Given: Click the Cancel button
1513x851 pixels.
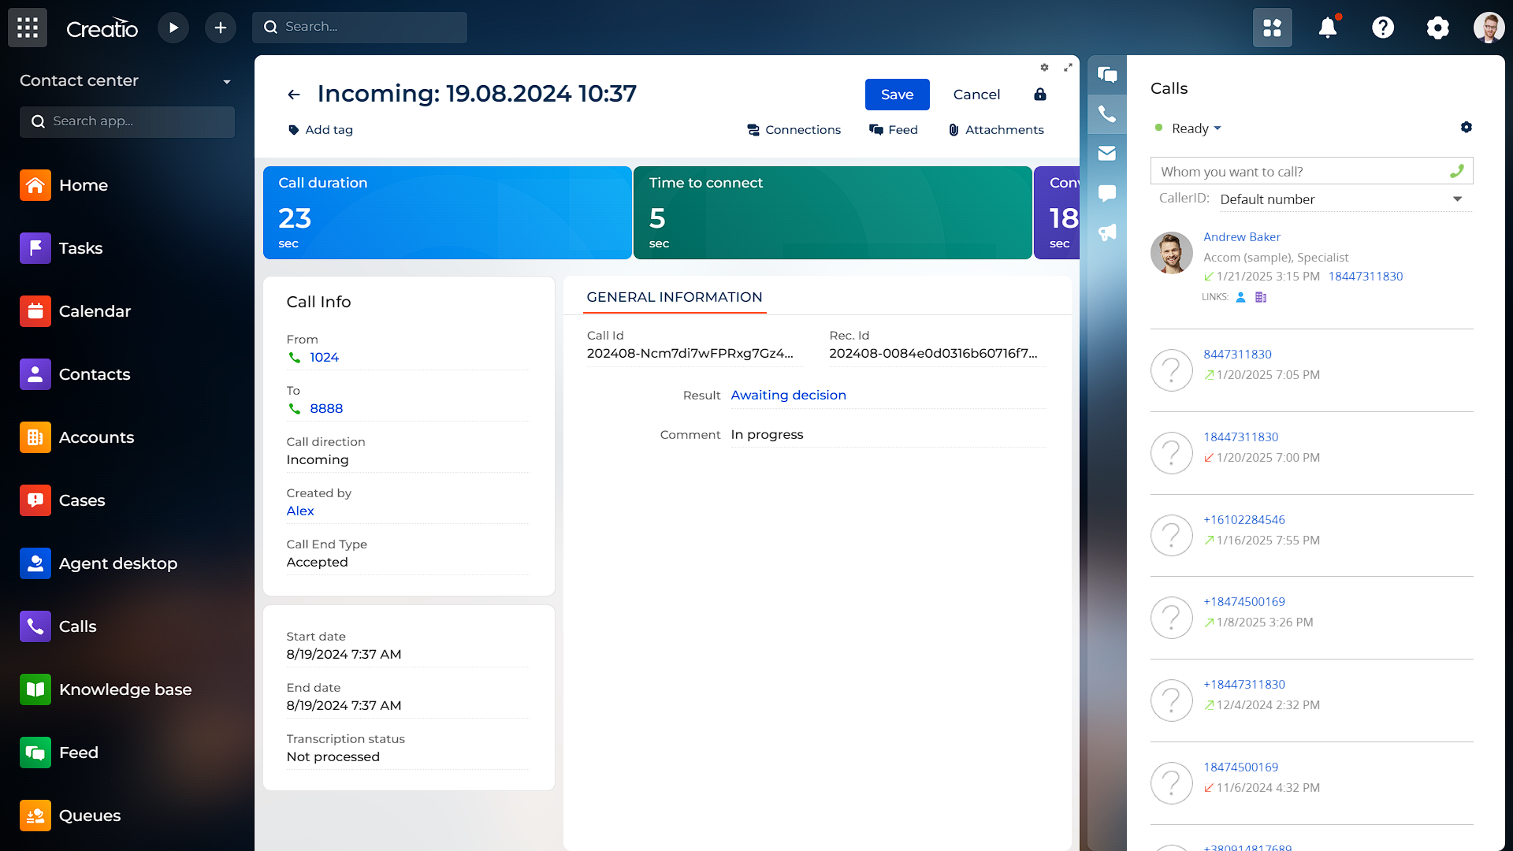Looking at the screenshot, I should (x=976, y=95).
